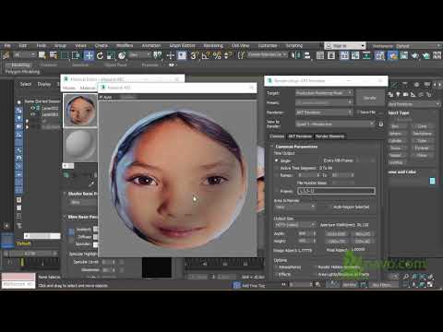
Task: Click the Mirror tool icon
Action: [x=295, y=55]
